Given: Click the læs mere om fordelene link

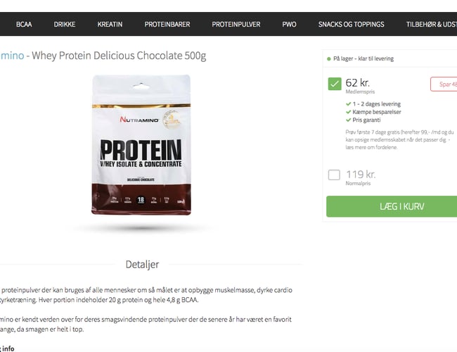Looking at the screenshot, I should tap(376, 147).
